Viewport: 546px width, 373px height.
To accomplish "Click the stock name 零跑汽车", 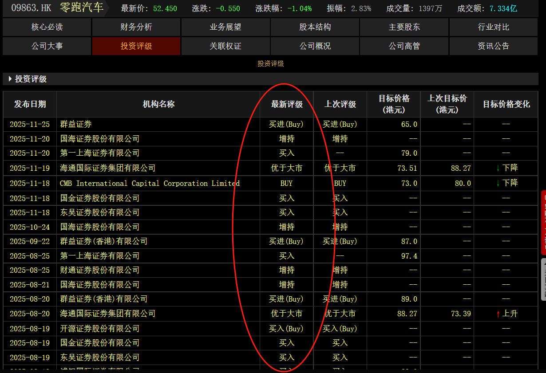I will pos(82,8).
